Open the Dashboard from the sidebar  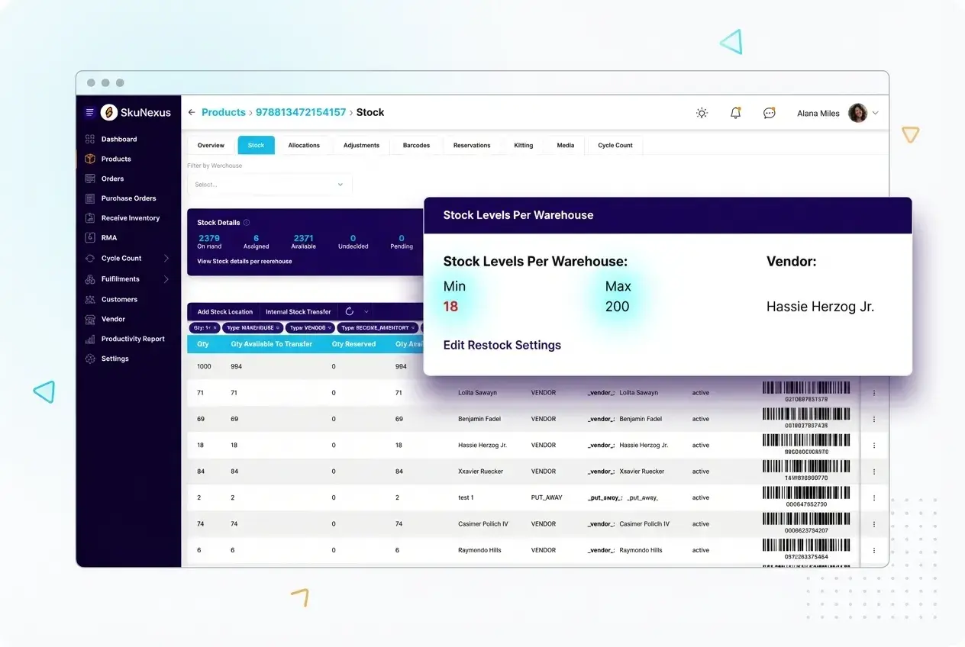click(120, 139)
